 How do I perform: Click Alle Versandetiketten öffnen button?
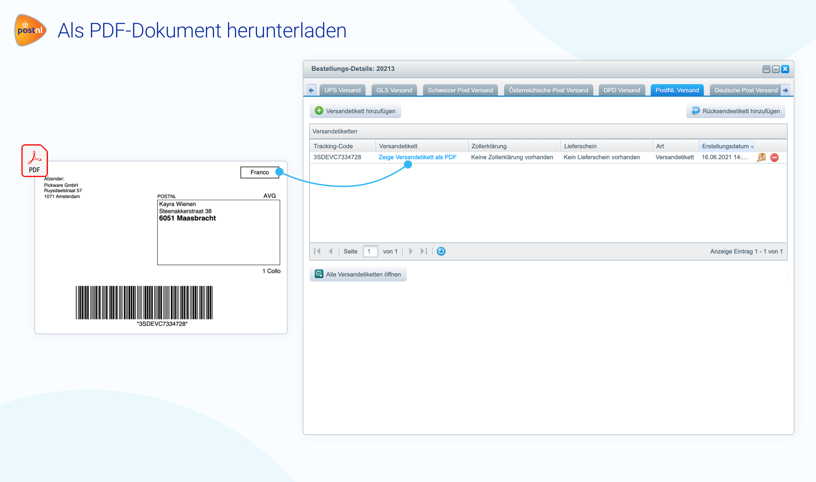click(x=358, y=274)
